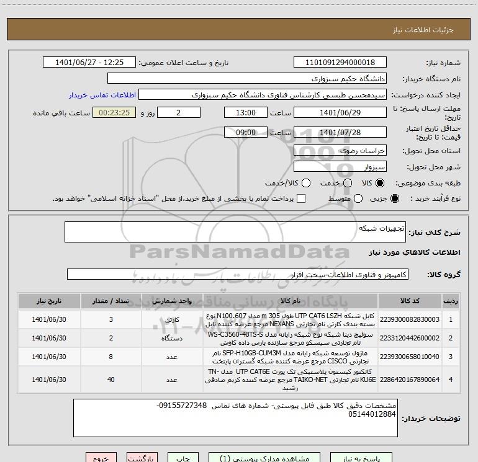This screenshot has height=462, width=478.
Task: Click the تاریخ نیاز column header
Action: [x=49, y=301]
